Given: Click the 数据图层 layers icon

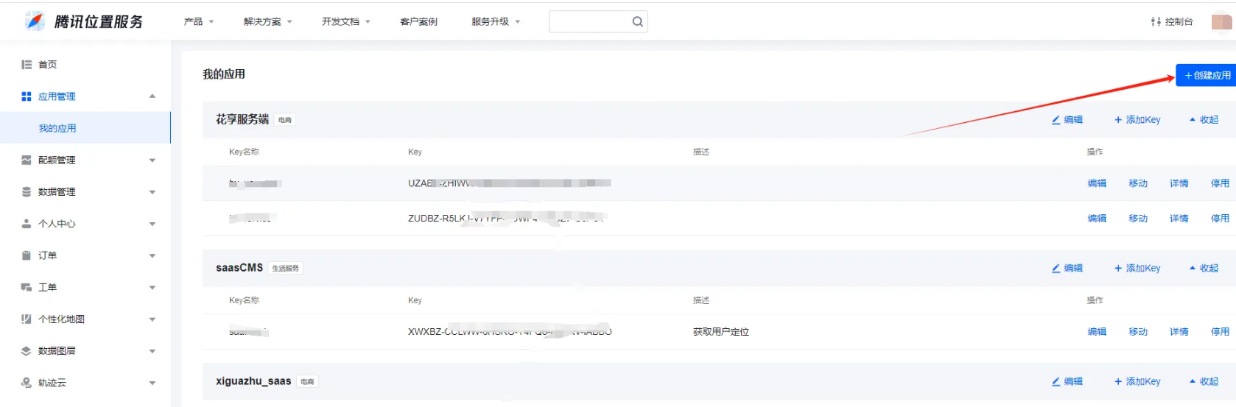Looking at the screenshot, I should tap(27, 351).
